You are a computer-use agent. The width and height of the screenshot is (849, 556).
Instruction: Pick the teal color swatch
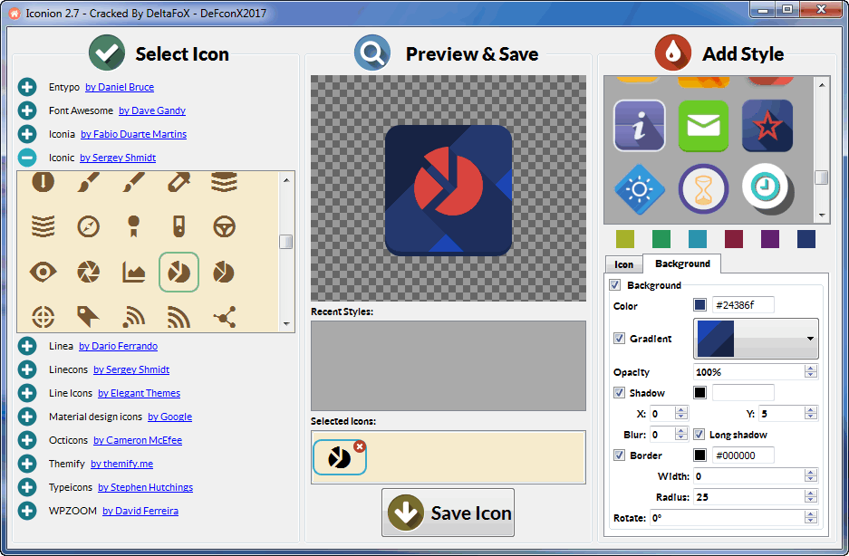(x=697, y=238)
